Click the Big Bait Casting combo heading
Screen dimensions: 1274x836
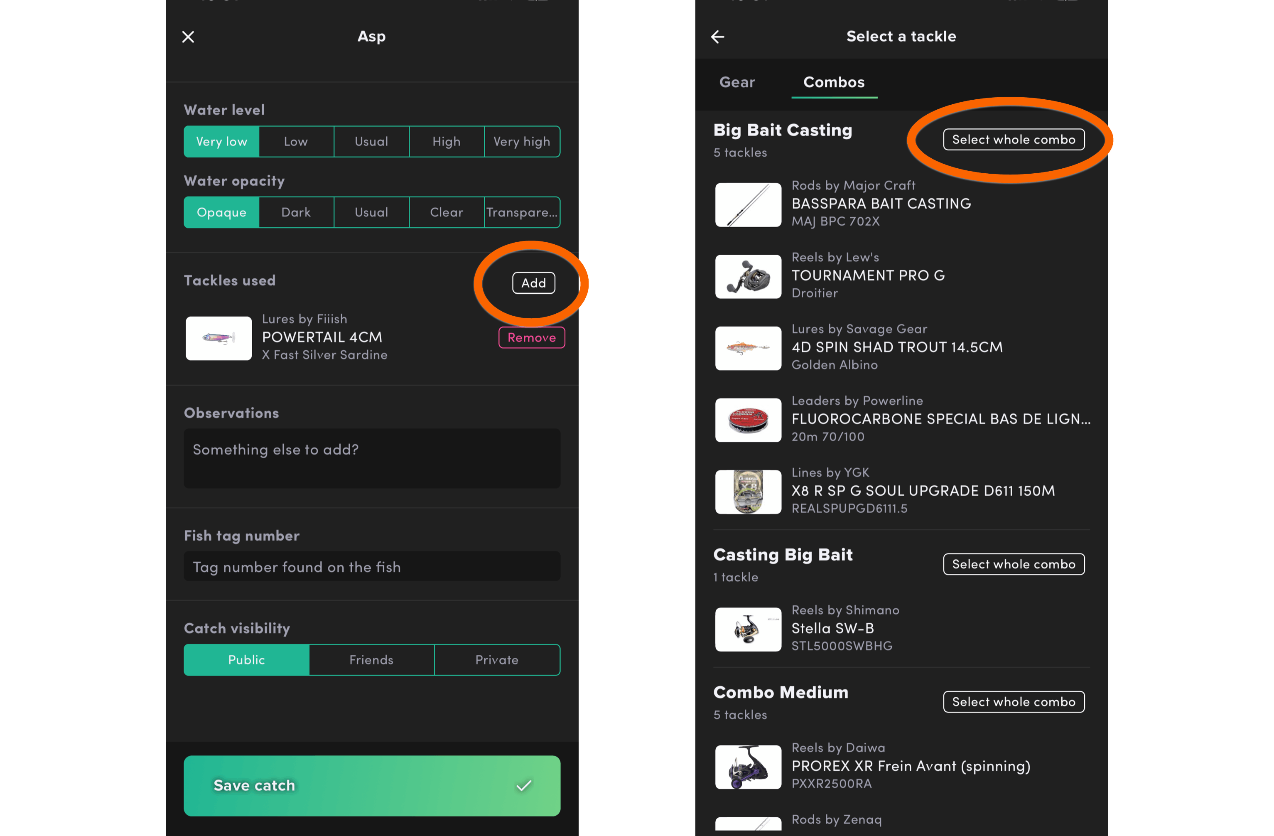(x=783, y=130)
